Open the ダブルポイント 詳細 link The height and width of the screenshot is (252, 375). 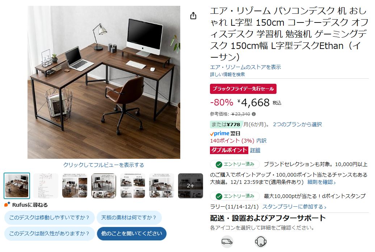(255, 150)
